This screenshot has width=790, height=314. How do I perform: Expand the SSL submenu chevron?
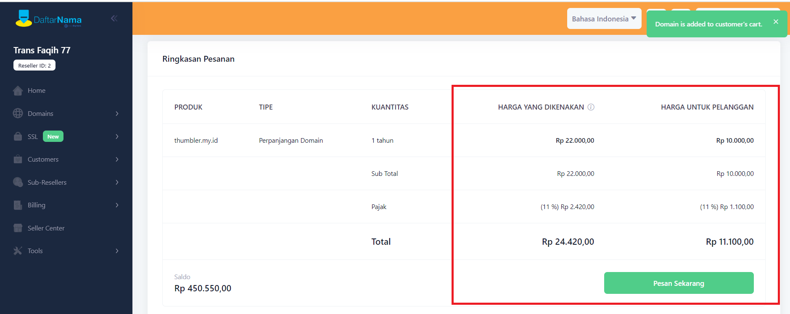[117, 136]
